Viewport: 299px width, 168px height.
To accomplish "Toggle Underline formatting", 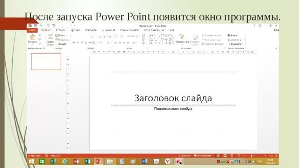I will [x=82, y=42].
